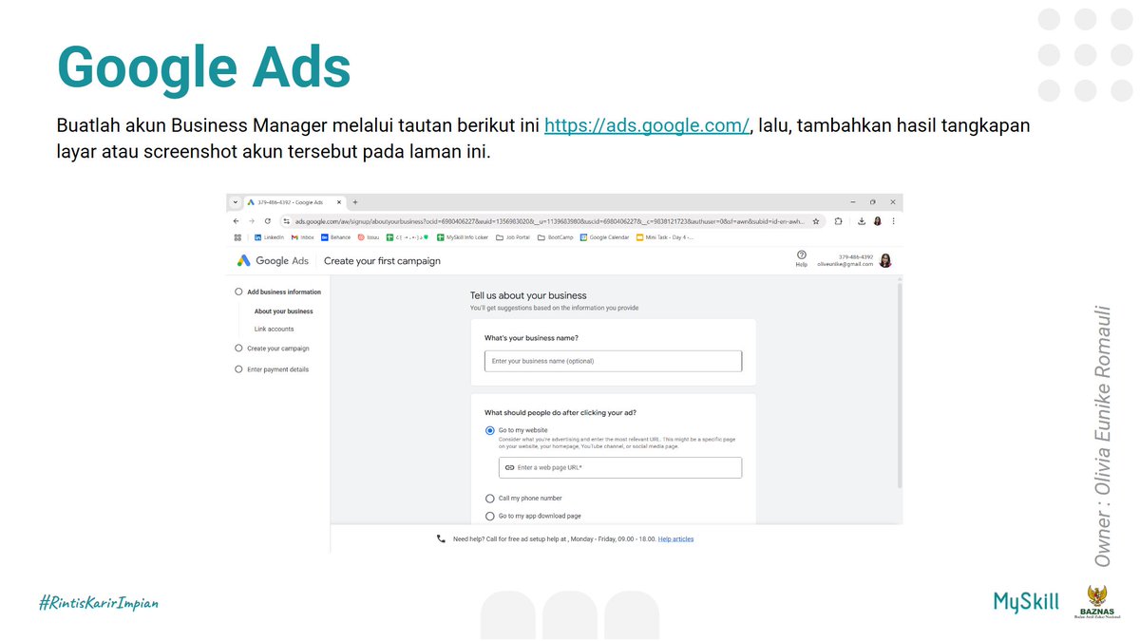Screen dimensions: 1140x641
Task: Open the browser extensions puzzle icon
Action: 838,221
